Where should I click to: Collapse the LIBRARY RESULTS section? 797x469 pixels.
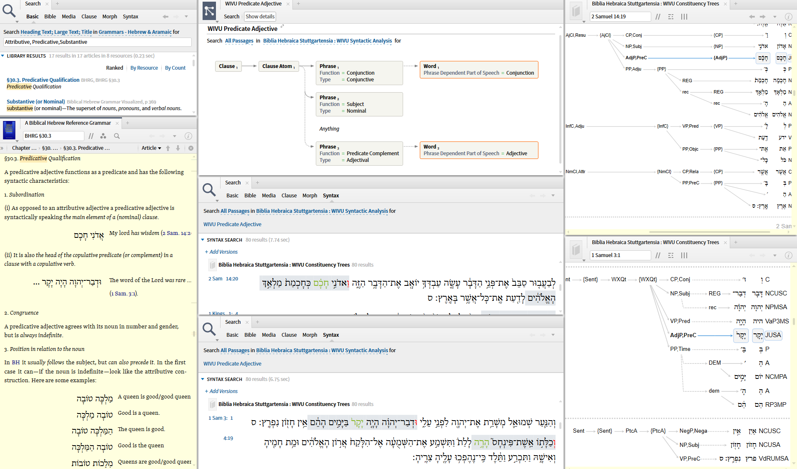pos(3,56)
